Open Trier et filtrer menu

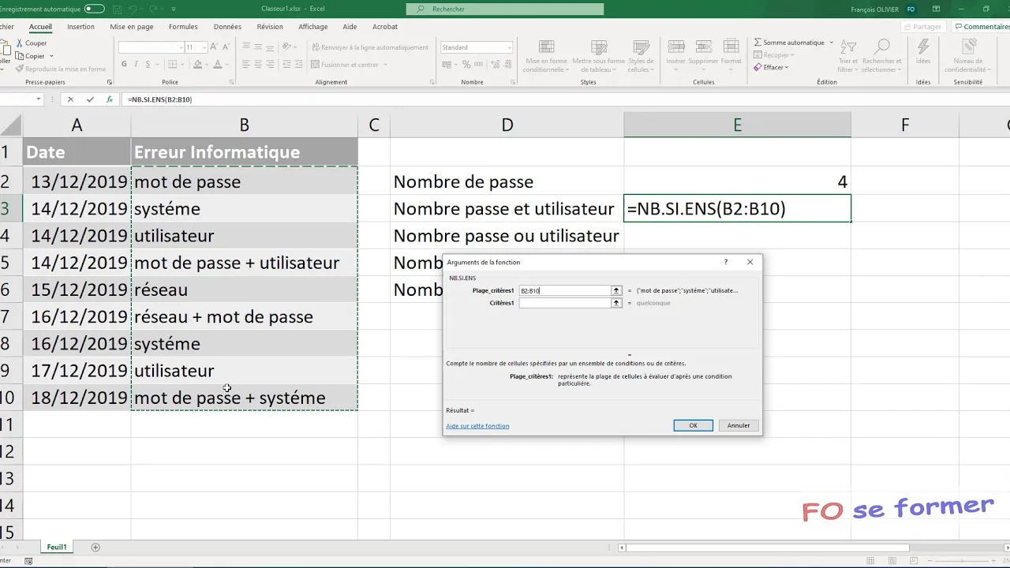click(848, 55)
